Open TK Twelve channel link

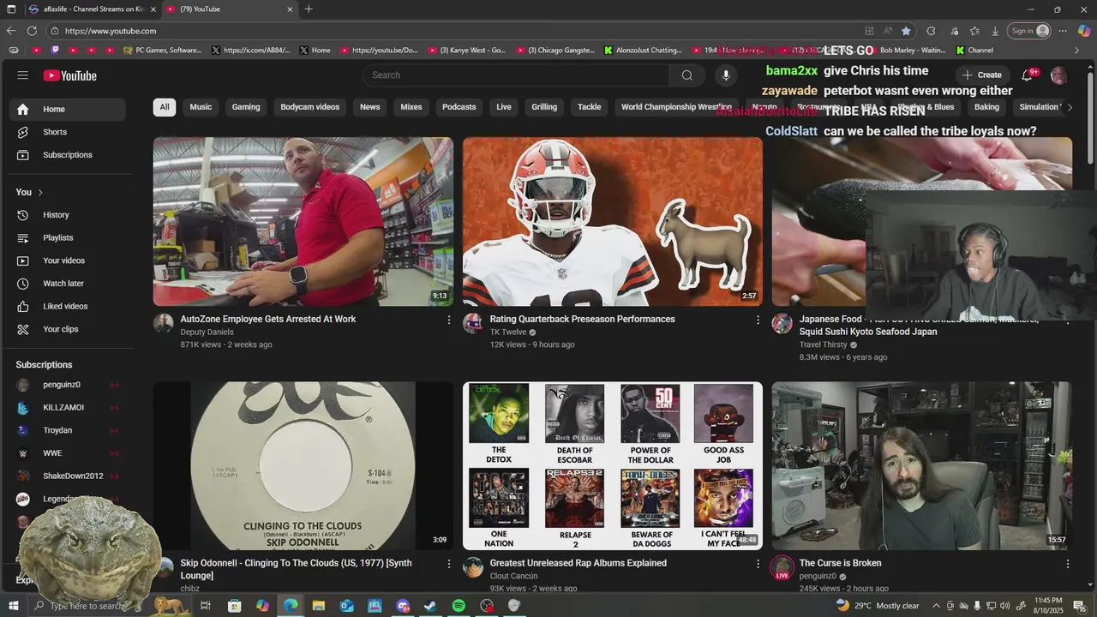tap(508, 332)
